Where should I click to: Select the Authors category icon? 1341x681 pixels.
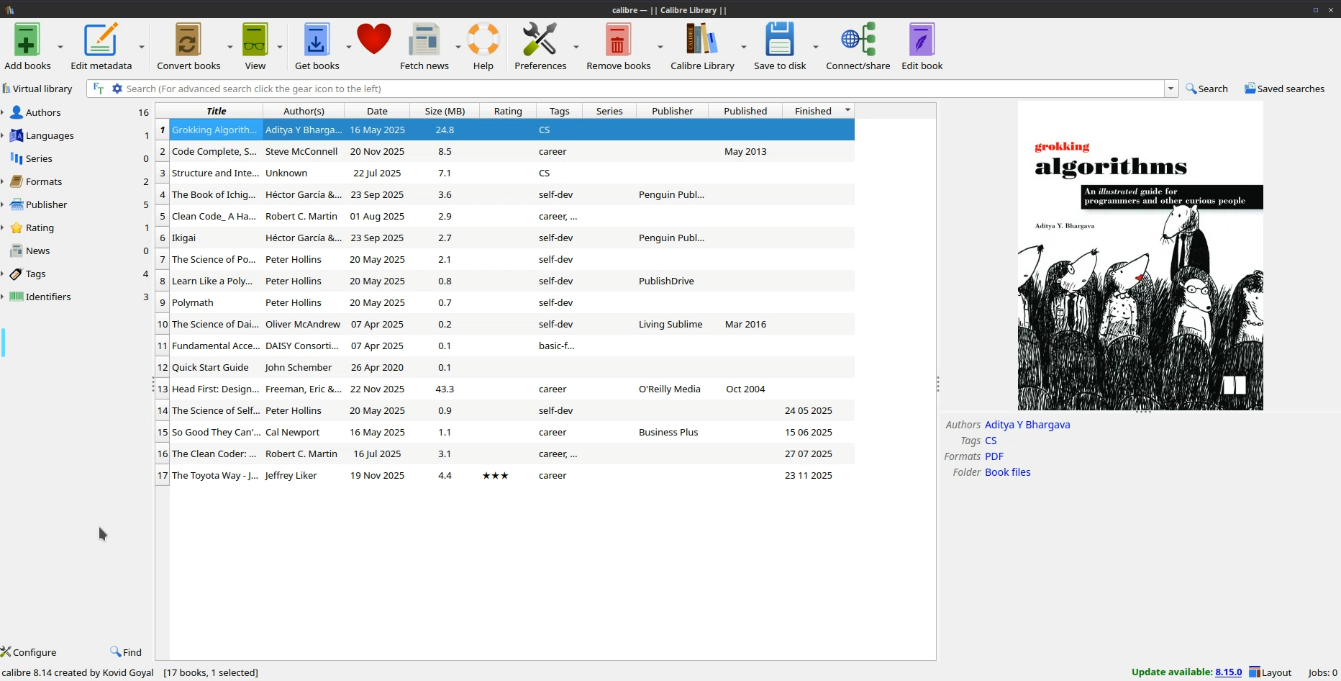[17, 112]
